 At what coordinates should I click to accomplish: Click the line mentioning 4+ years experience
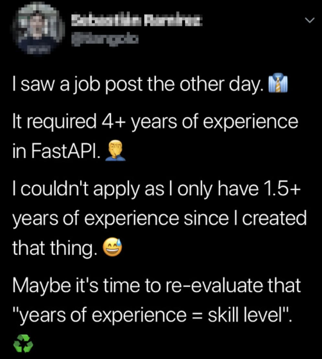pyautogui.click(x=155, y=121)
